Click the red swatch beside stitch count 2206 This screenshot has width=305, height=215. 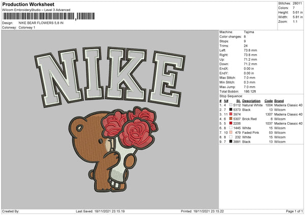tap(231, 123)
